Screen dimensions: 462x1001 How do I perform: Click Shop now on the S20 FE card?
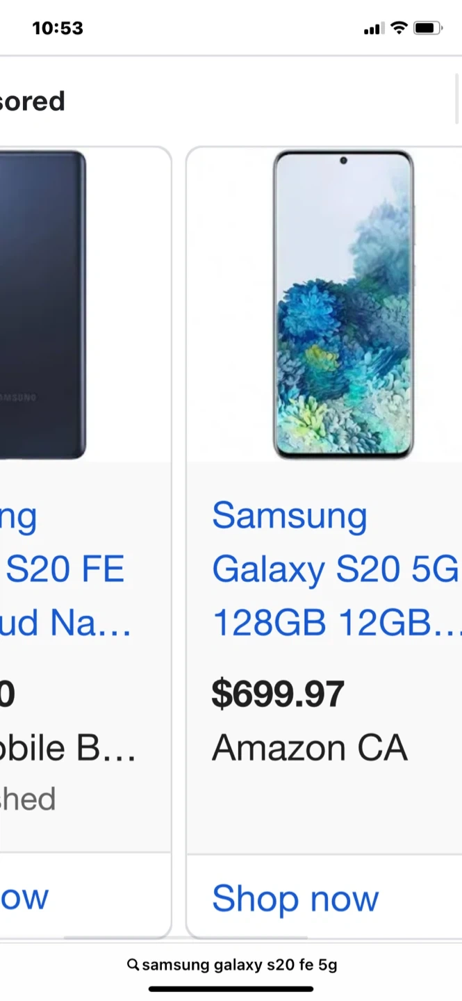(x=25, y=898)
